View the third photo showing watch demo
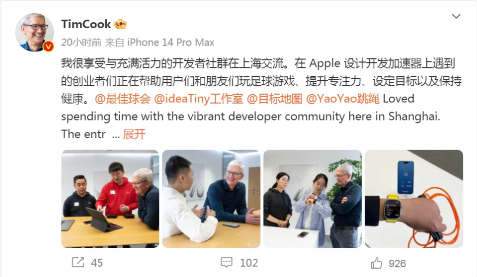 pyautogui.click(x=313, y=199)
